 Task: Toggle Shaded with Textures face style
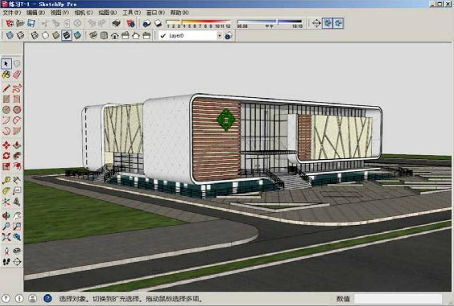67,36
